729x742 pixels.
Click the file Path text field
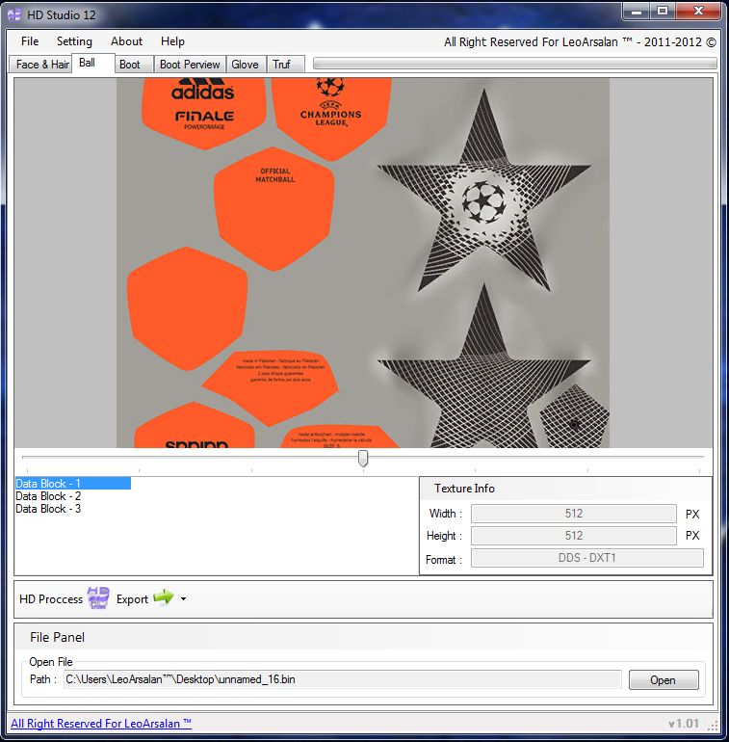[x=342, y=679]
